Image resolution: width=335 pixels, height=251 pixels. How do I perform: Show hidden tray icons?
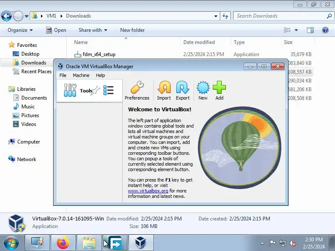point(263,243)
